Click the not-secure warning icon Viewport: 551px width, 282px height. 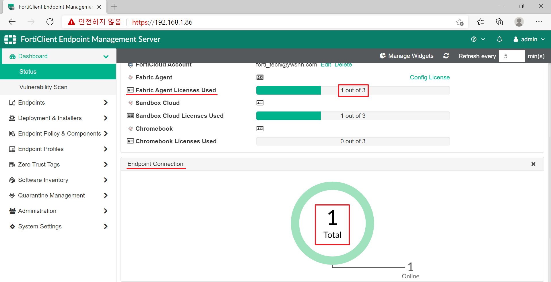pos(71,22)
